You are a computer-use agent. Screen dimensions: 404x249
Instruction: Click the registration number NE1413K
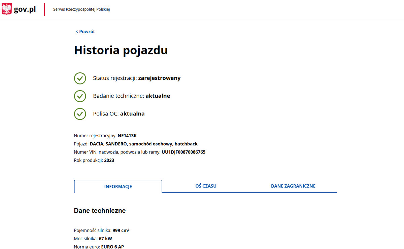[127, 136]
